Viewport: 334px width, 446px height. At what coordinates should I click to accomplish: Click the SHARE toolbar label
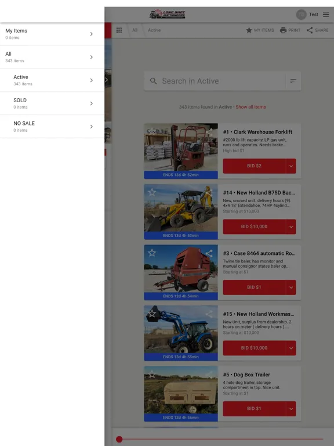(321, 30)
